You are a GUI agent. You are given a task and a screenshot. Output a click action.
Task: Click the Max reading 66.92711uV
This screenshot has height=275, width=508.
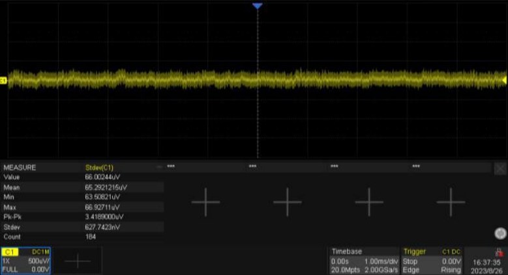coord(102,207)
